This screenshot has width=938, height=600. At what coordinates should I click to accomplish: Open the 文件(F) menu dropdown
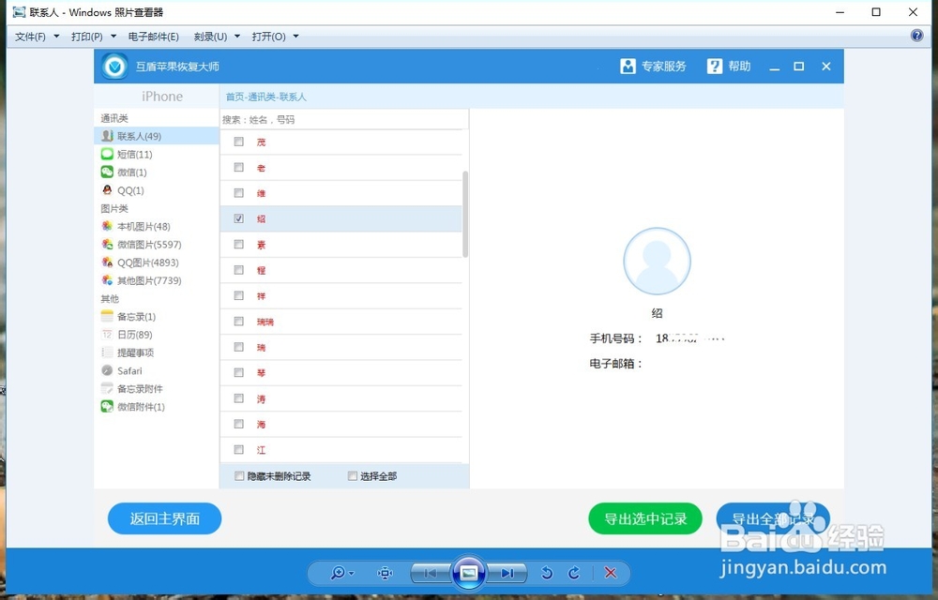[31, 36]
